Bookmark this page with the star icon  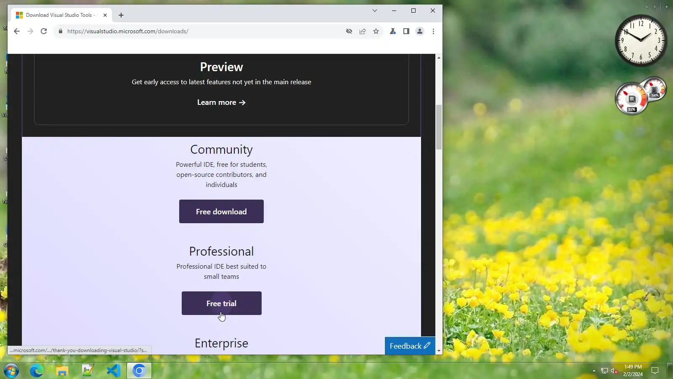coord(376,31)
